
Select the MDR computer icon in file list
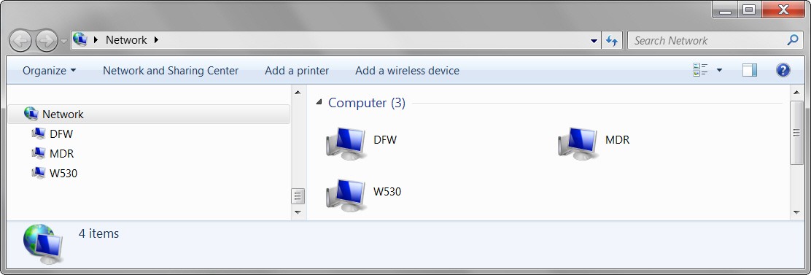pyautogui.click(x=578, y=143)
